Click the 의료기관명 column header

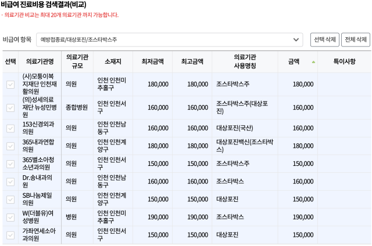[40, 62]
